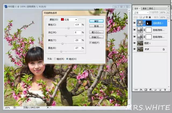Click mask link icon on lower Hue/Saturation layer
Image resolution: width=172 pixels, height=113 pixels.
(x=144, y=37)
